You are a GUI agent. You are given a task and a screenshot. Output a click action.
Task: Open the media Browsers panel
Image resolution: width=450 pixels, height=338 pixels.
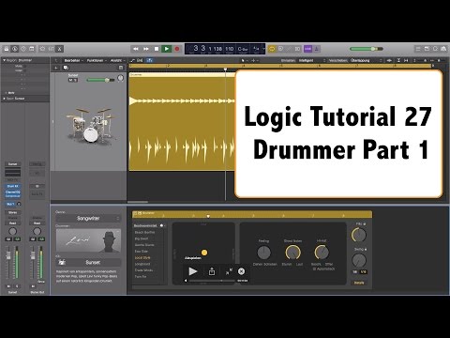point(443,49)
